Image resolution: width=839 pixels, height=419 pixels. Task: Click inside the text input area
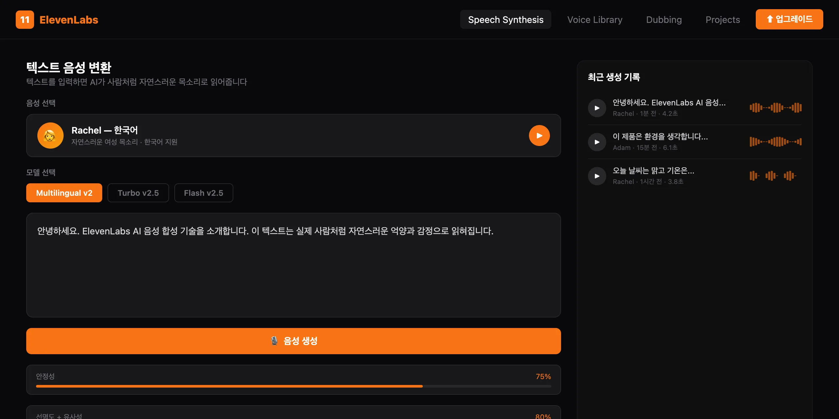point(294,265)
